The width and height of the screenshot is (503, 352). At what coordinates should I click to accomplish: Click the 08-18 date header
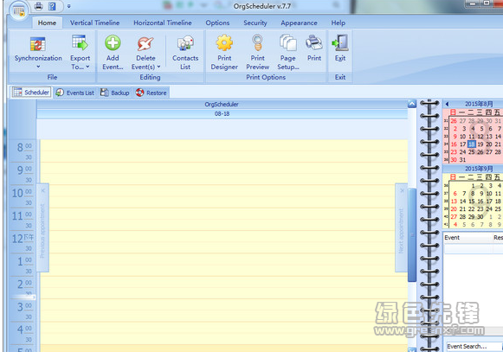tap(222, 114)
